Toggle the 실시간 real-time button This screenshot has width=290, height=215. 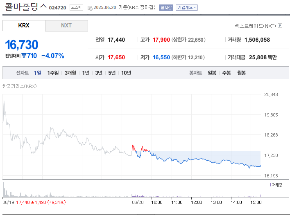[166, 7]
